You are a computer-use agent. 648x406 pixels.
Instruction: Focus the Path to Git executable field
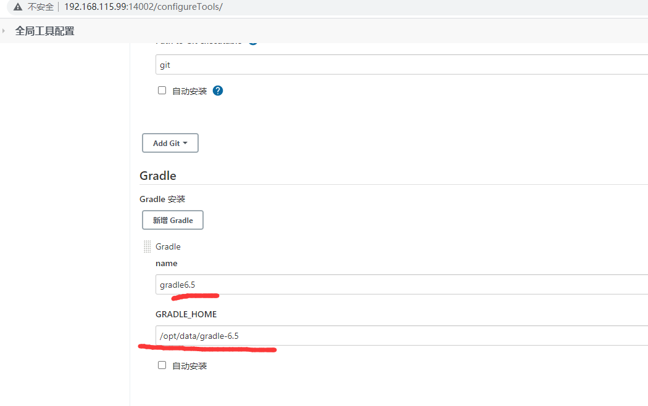[x=401, y=65]
